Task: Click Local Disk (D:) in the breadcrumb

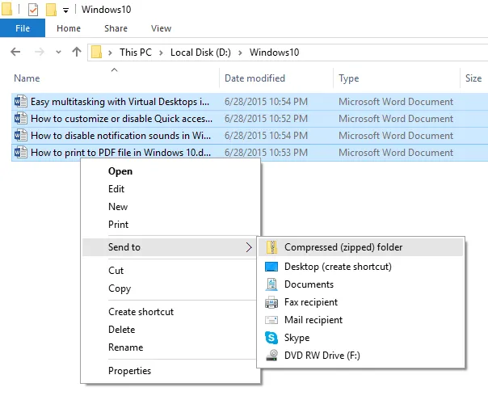Action: pyautogui.click(x=200, y=53)
